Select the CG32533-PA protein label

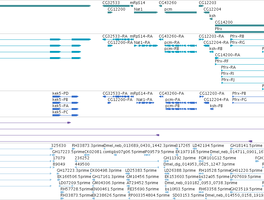pyautogui.click(x=115, y=93)
